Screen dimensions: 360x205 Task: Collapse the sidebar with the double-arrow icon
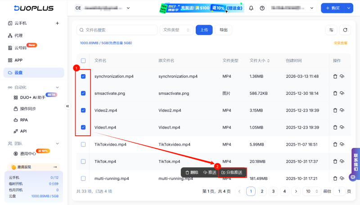click(x=68, y=106)
